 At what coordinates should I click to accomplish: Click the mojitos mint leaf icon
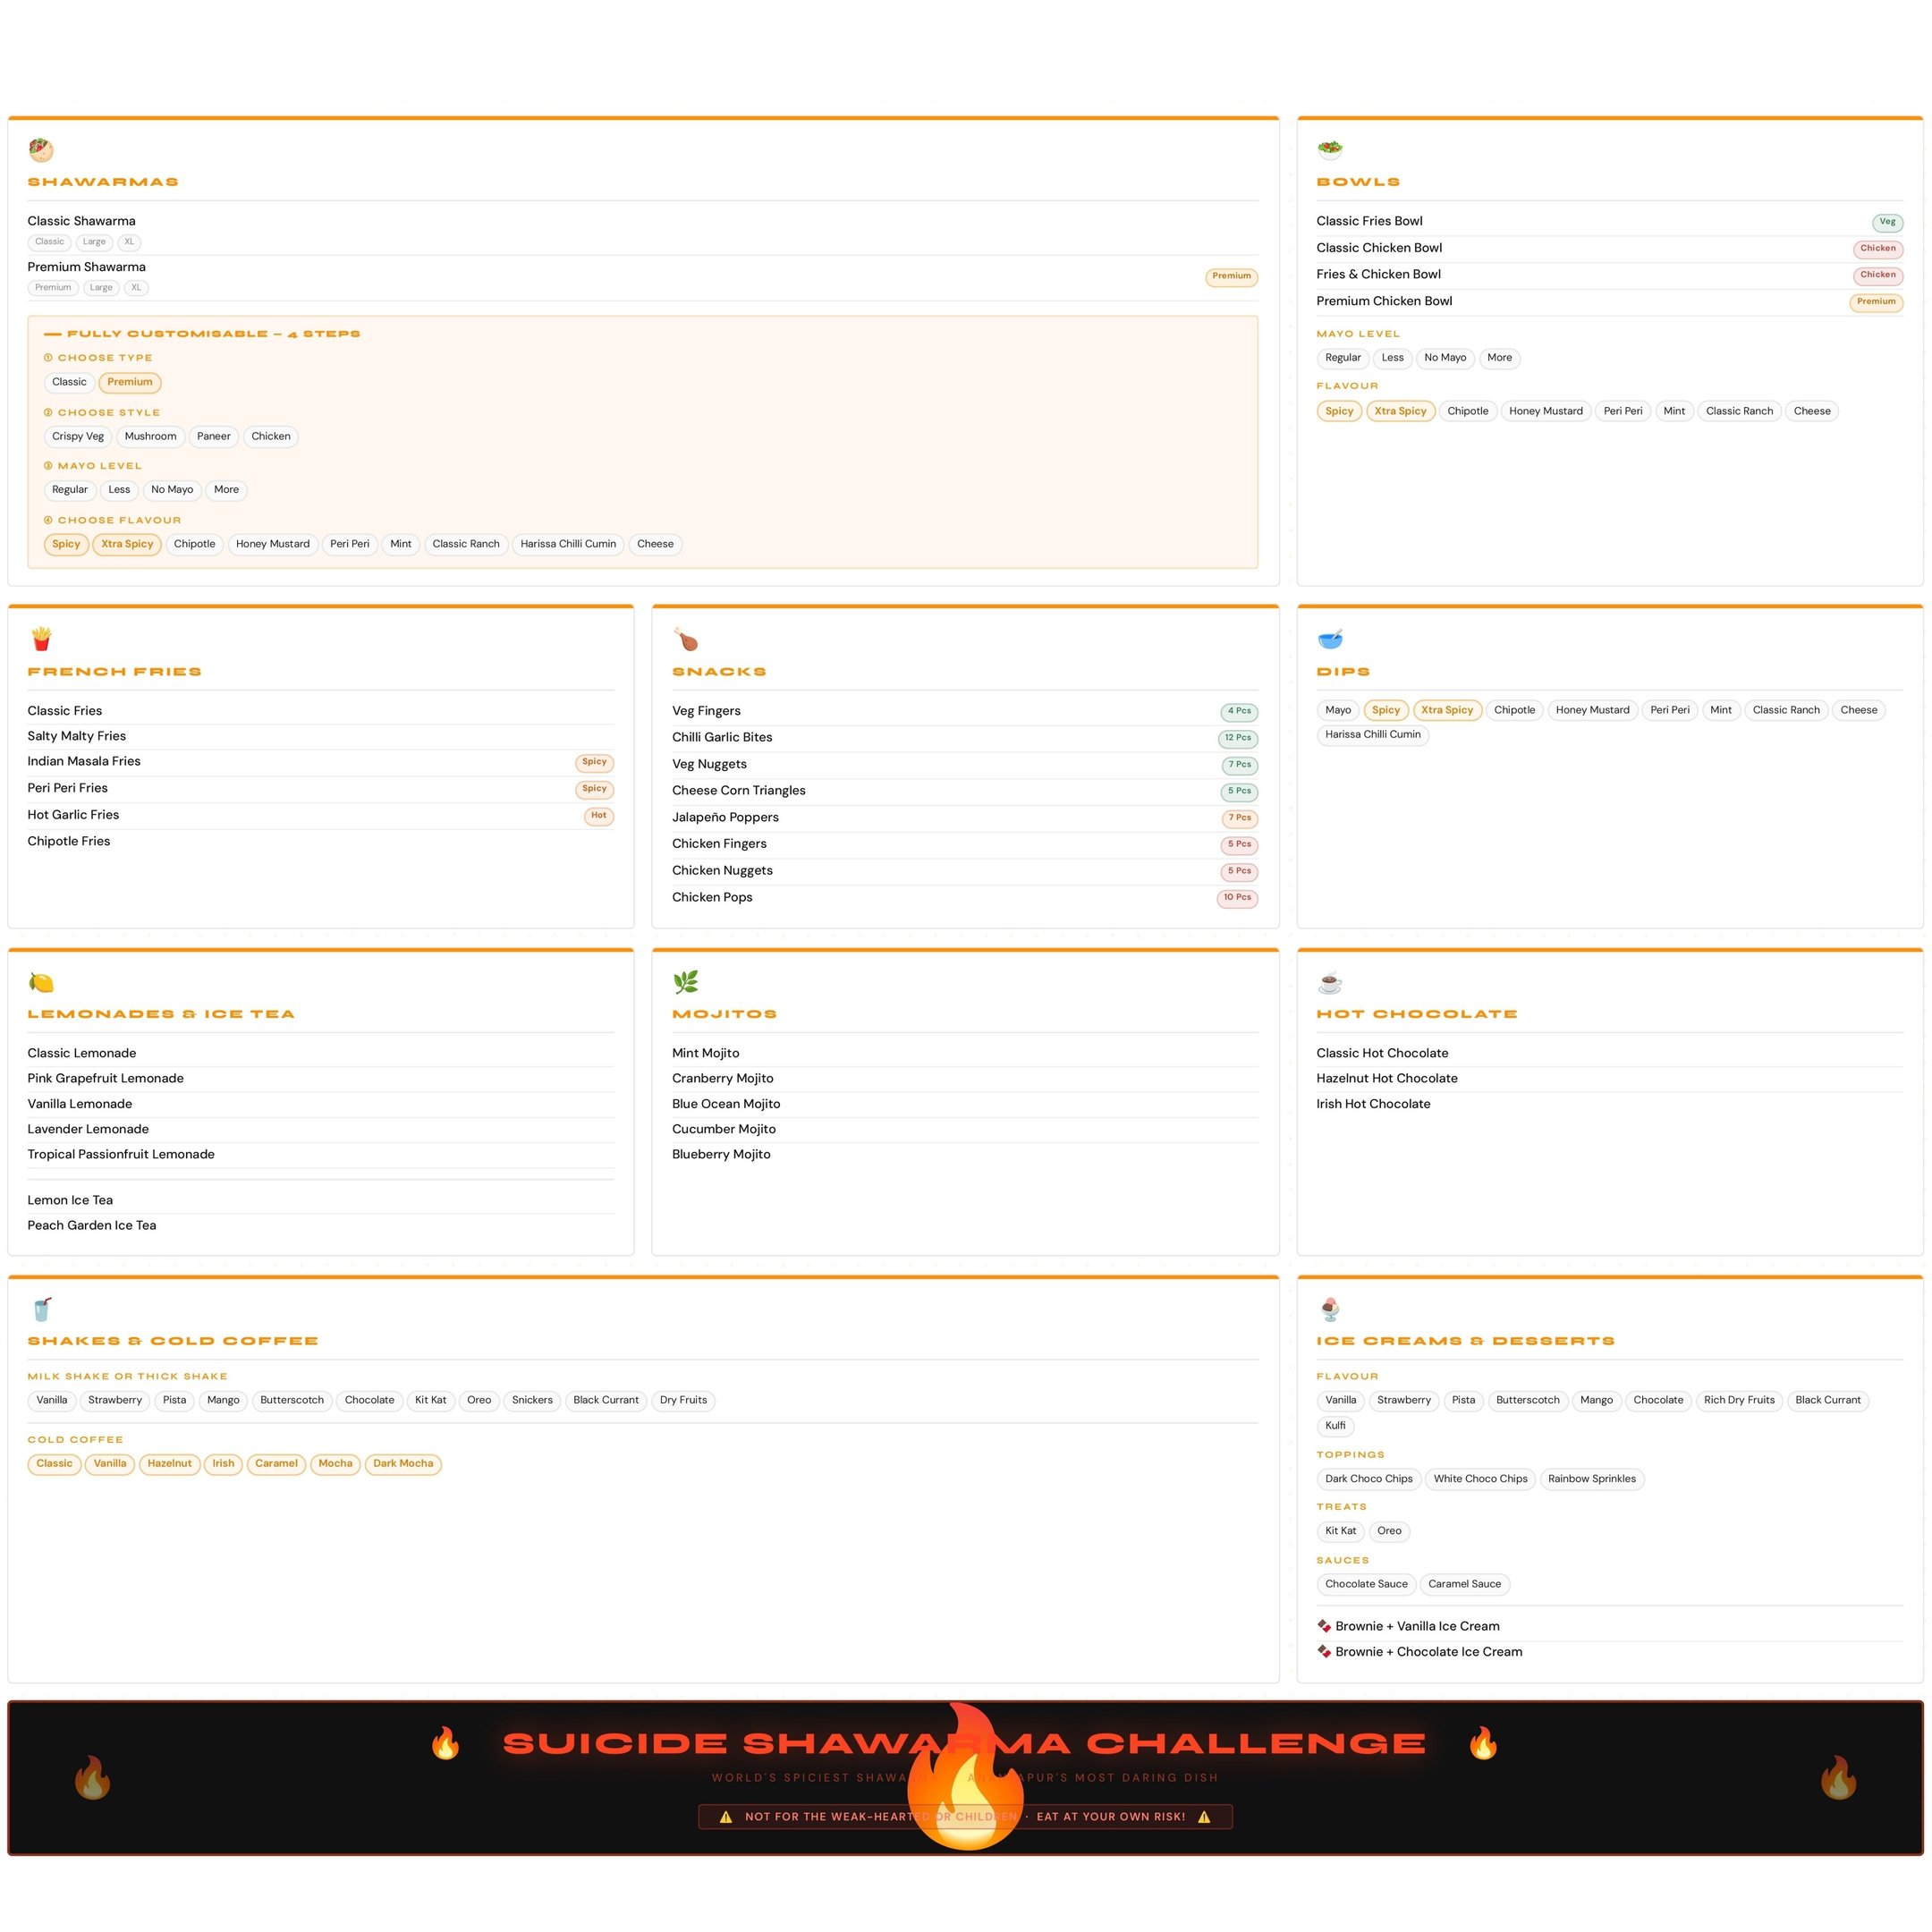pos(685,982)
